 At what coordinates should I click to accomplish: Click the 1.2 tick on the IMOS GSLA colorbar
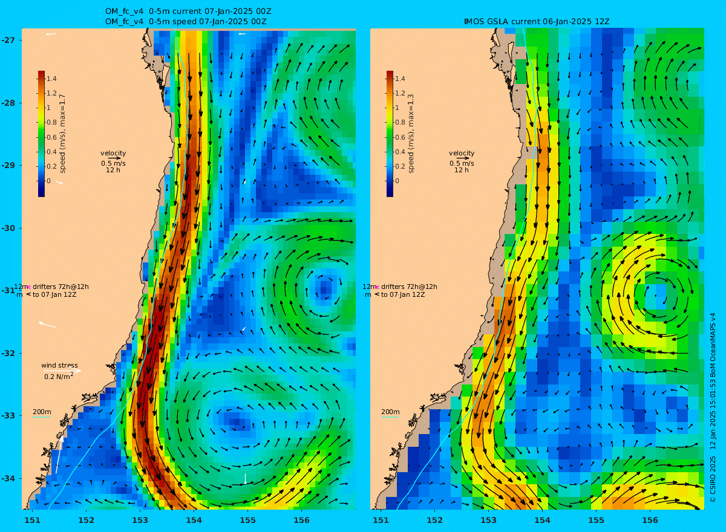coord(401,93)
